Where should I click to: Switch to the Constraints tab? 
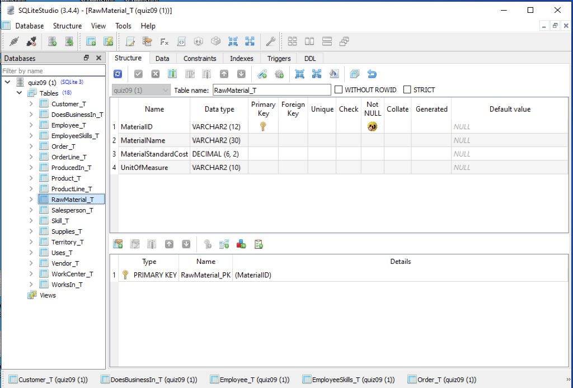(x=200, y=58)
